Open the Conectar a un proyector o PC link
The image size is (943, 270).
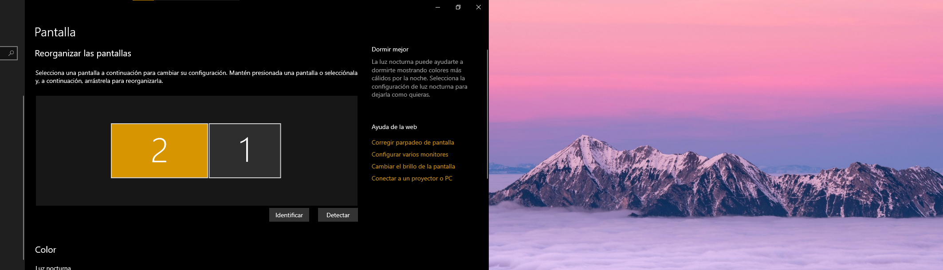coord(412,178)
